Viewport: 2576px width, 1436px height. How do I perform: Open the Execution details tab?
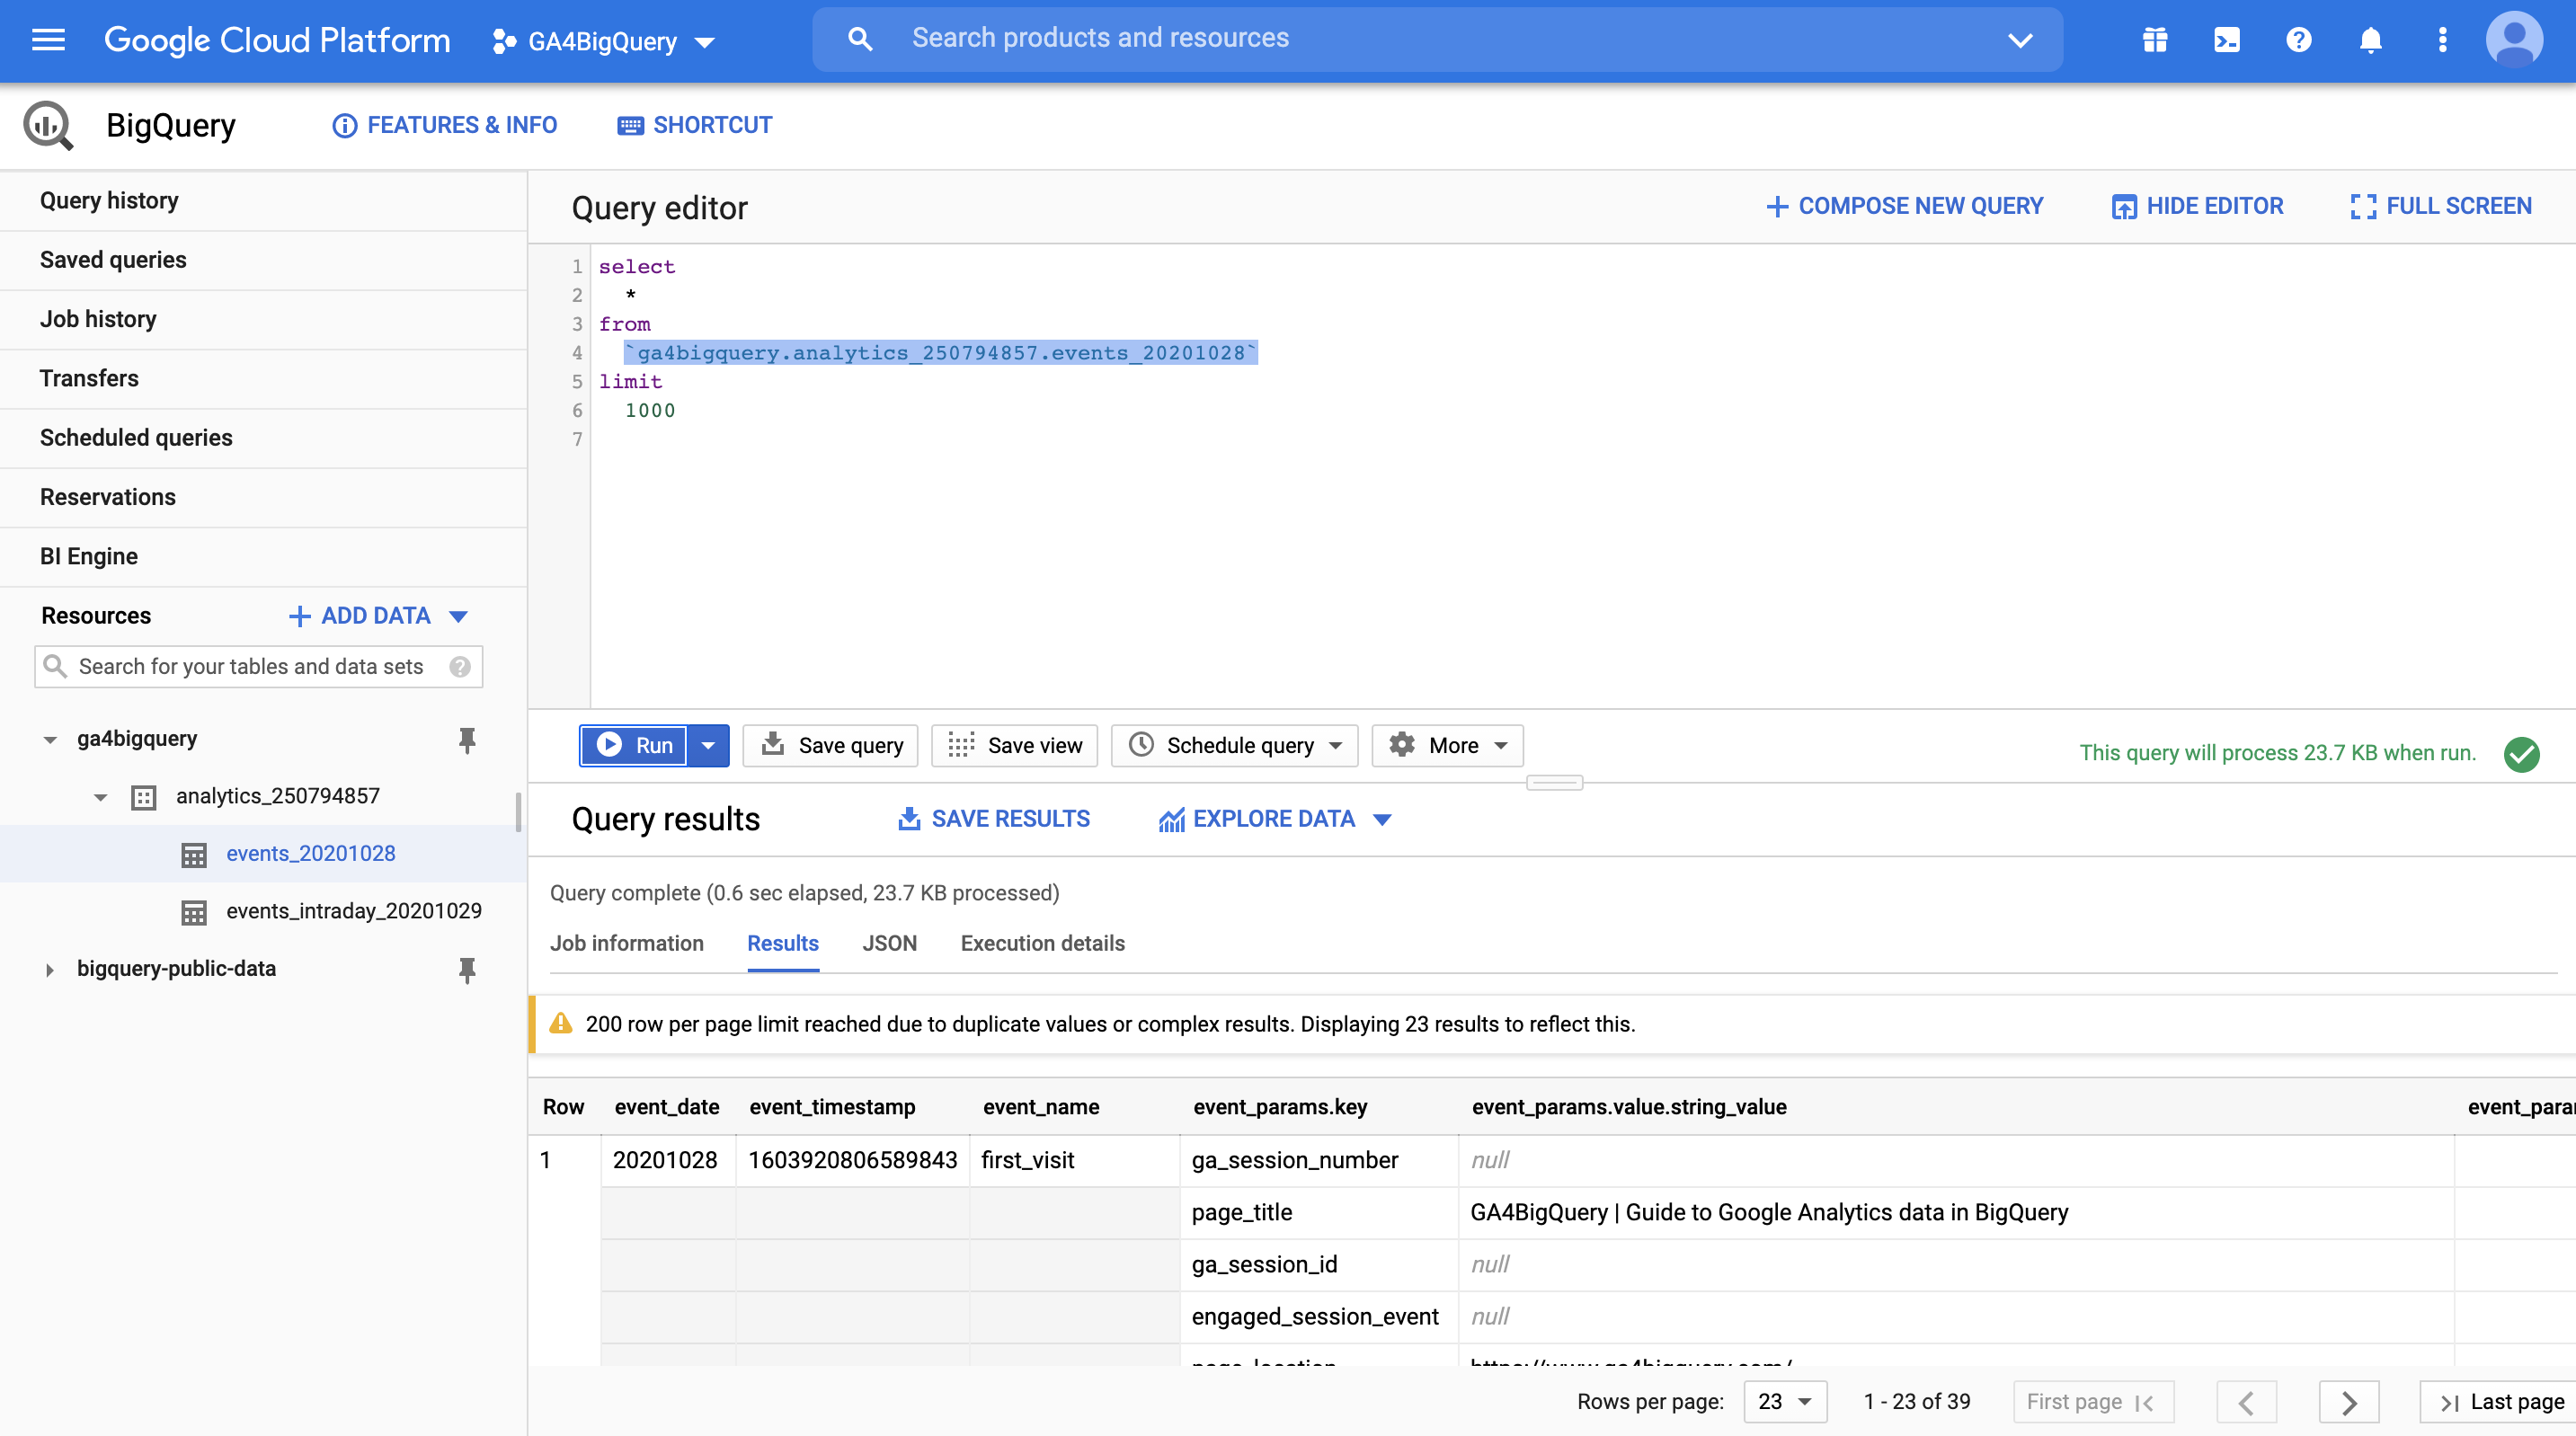pos(1042,943)
